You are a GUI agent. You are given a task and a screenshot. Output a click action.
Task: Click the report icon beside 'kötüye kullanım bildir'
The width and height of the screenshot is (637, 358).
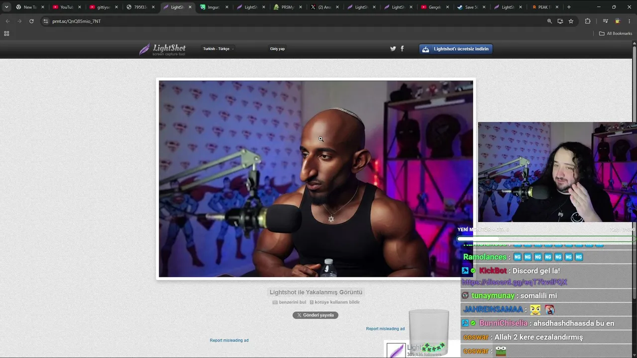click(x=312, y=302)
